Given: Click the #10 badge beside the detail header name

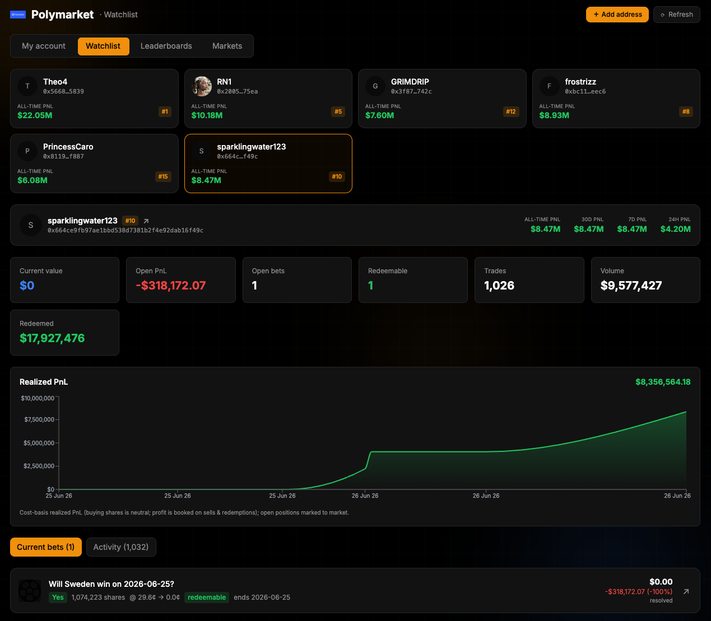Looking at the screenshot, I should 131,221.
